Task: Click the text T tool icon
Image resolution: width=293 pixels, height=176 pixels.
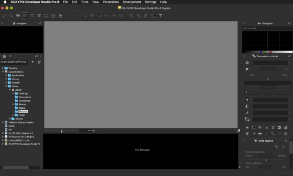Action: pyautogui.click(x=160, y=16)
